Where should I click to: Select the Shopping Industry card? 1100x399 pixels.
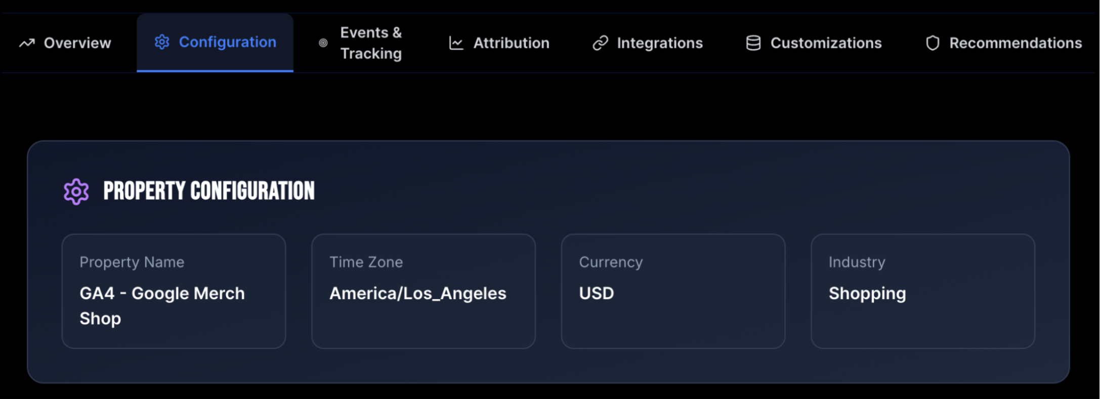click(x=923, y=291)
